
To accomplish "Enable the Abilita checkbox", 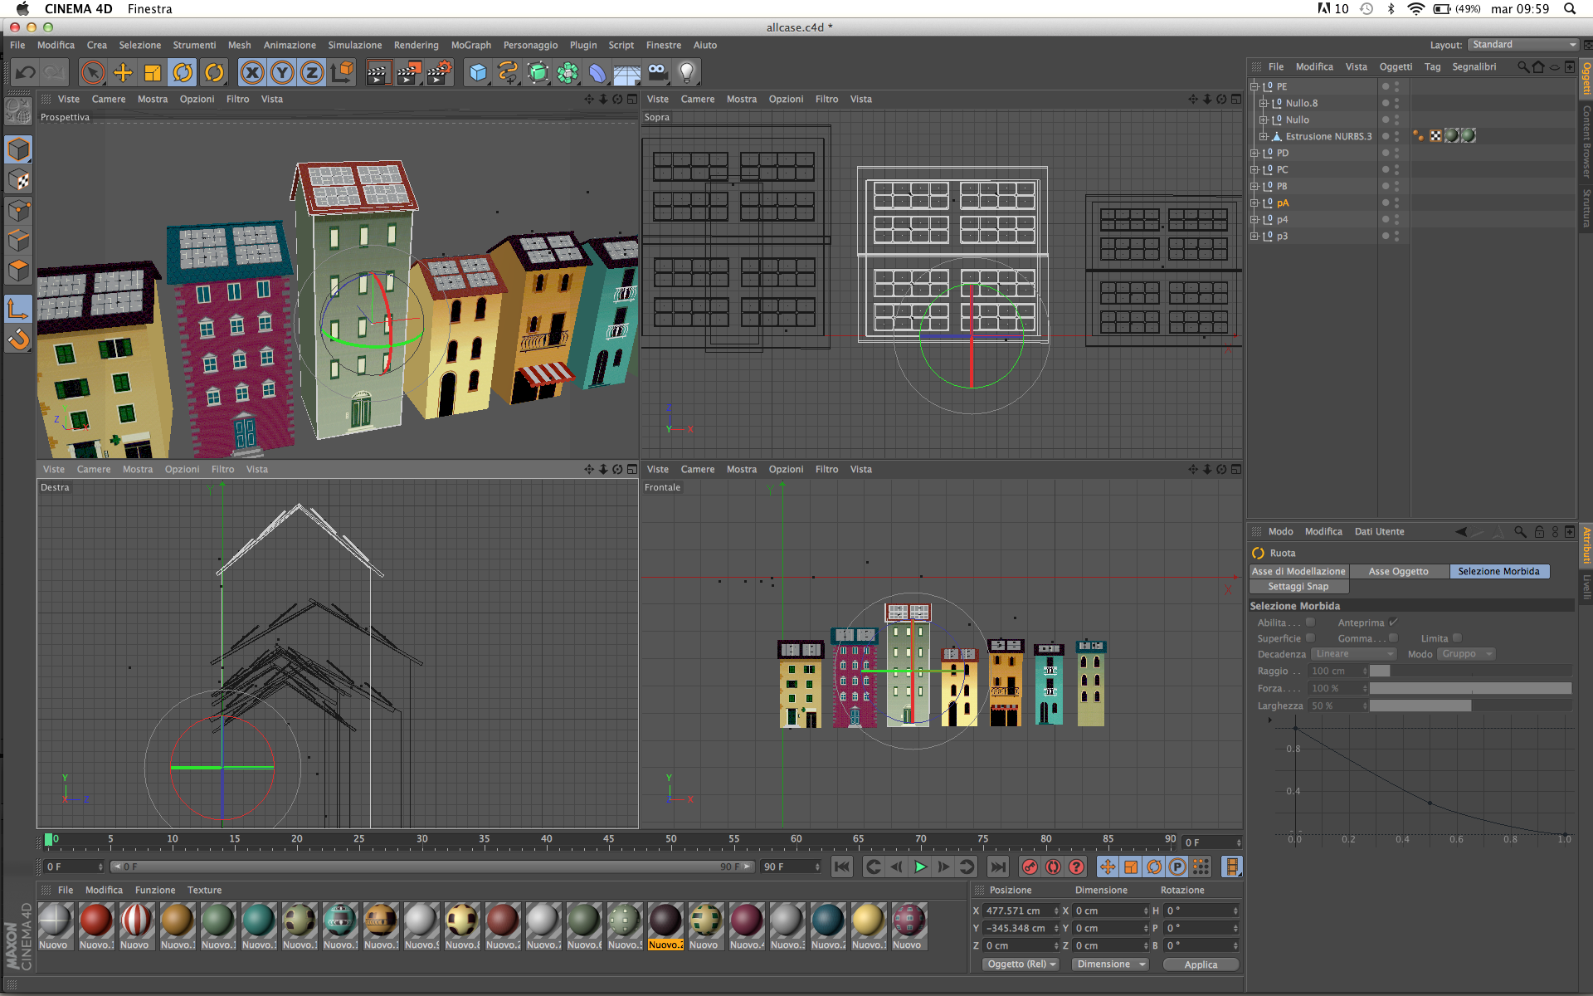I will click(1310, 622).
